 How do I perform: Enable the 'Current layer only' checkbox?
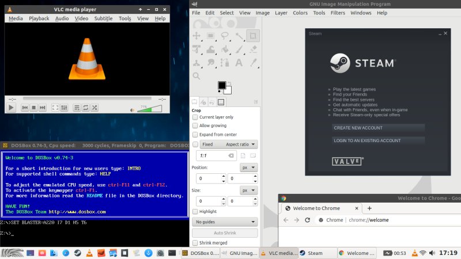click(195, 117)
